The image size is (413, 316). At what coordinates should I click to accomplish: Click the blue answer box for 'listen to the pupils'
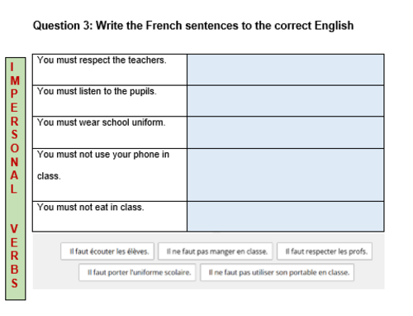point(286,101)
